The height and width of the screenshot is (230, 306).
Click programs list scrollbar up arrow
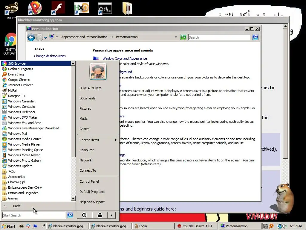pos(73,63)
